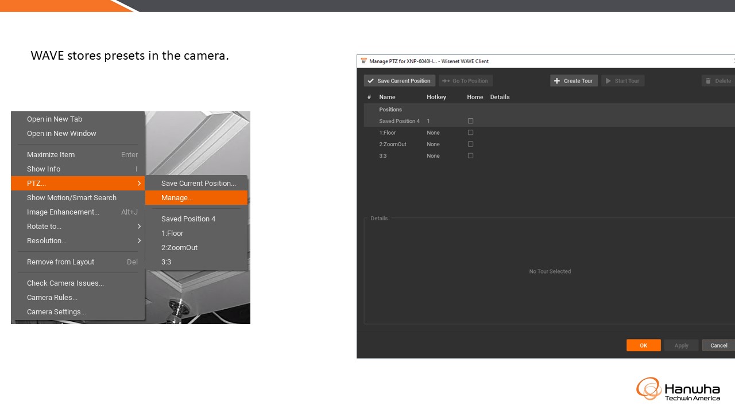
Task: Select Saved Position 4 row name in table
Action: pyautogui.click(x=399, y=121)
